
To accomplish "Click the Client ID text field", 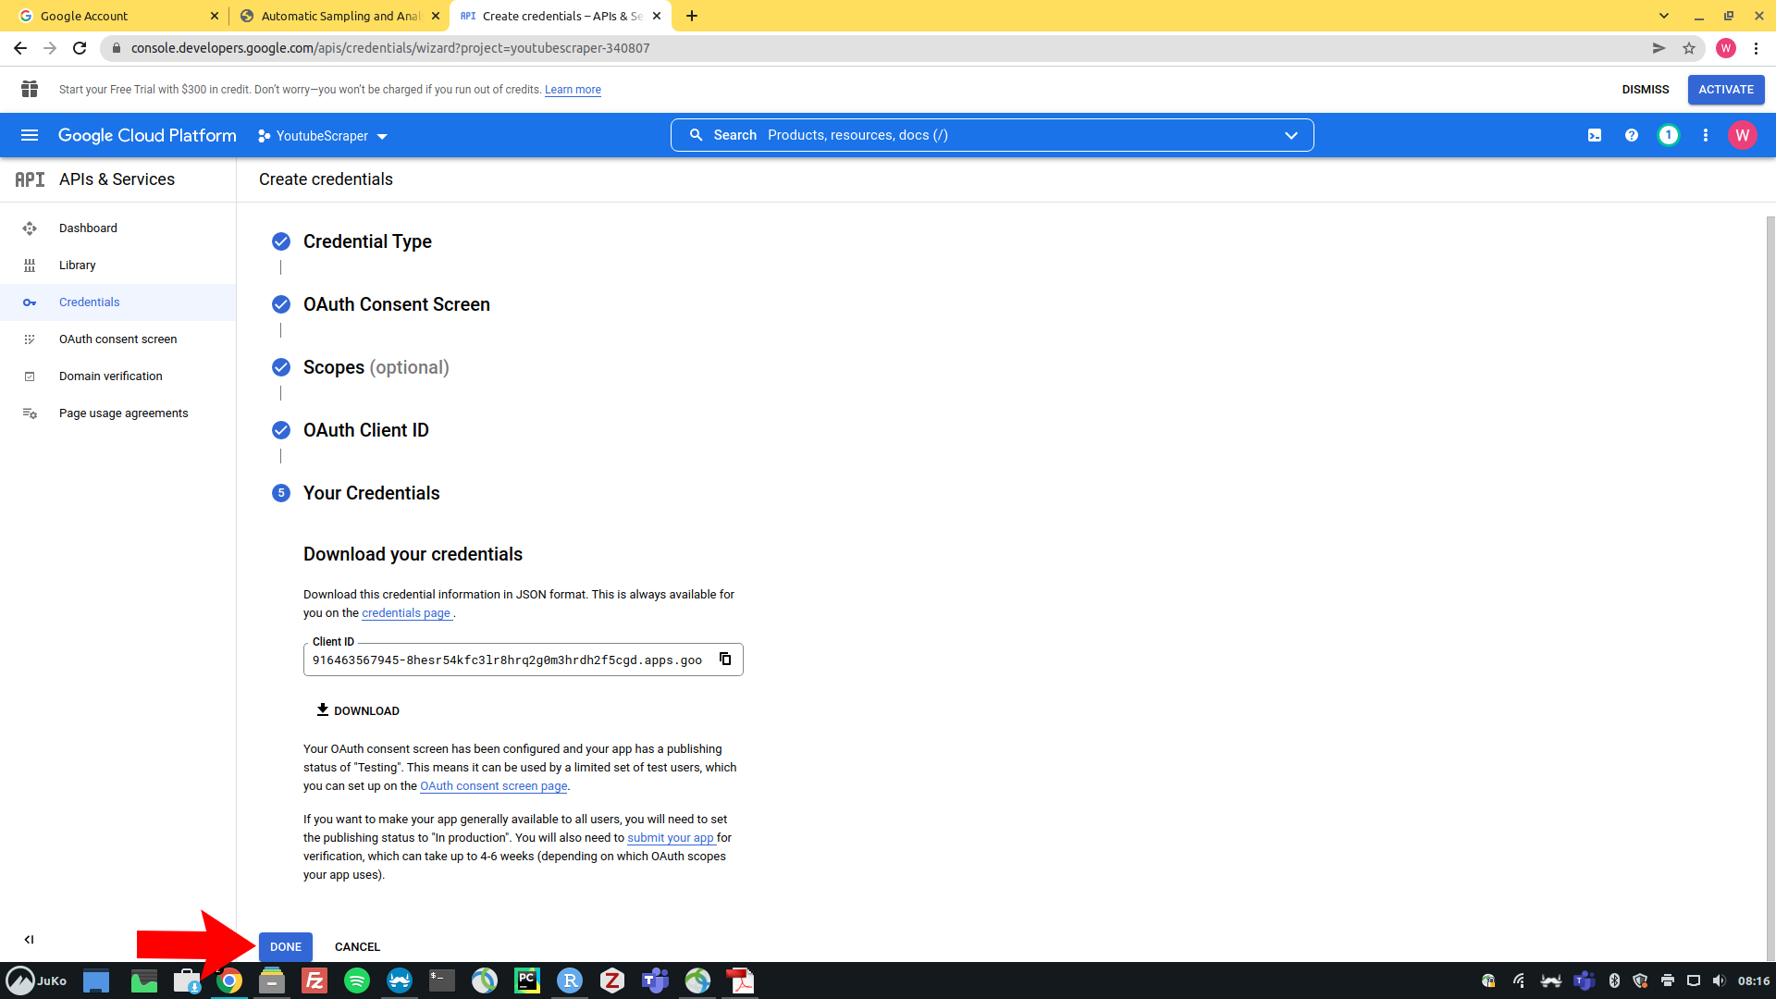I will click(507, 660).
